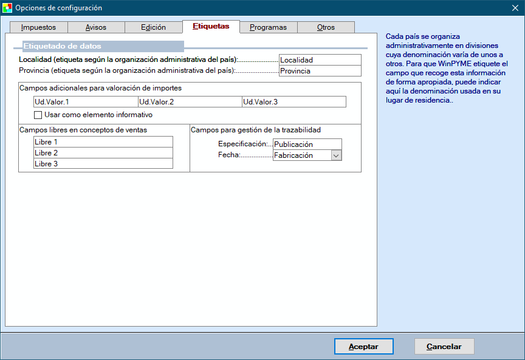Go to the Edición tab
The height and width of the screenshot is (360, 525).
pos(153,27)
